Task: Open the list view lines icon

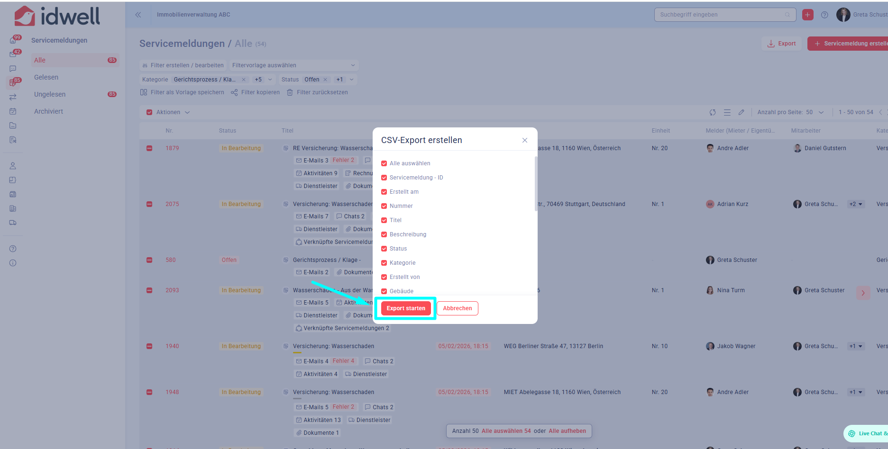Action: click(727, 112)
